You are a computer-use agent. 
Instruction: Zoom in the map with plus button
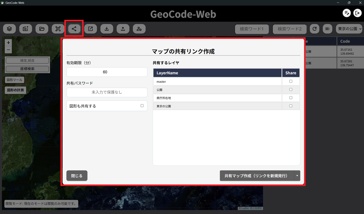point(9,43)
